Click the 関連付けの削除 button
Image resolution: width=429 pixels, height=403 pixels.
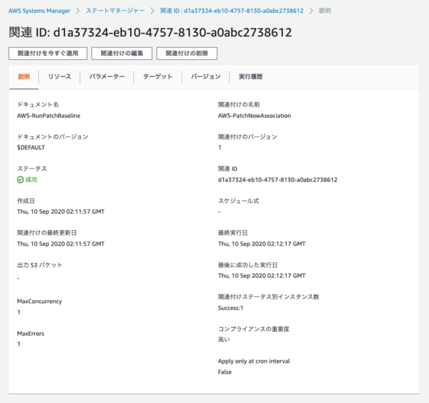187,53
